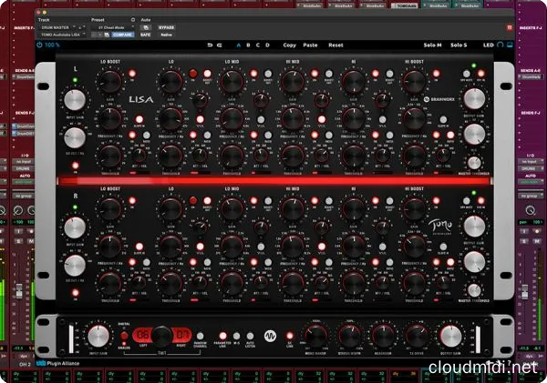This screenshot has width=547, height=383.
Task: Click the Copy button
Action: tap(290, 44)
